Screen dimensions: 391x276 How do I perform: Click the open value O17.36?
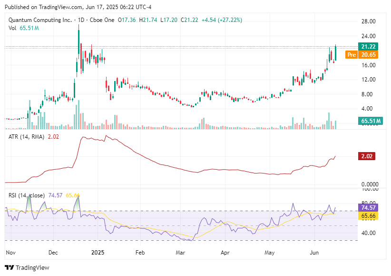[x=127, y=20]
